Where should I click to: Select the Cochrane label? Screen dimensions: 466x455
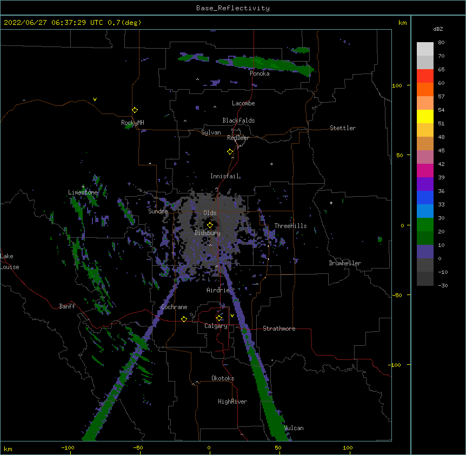pyautogui.click(x=174, y=307)
